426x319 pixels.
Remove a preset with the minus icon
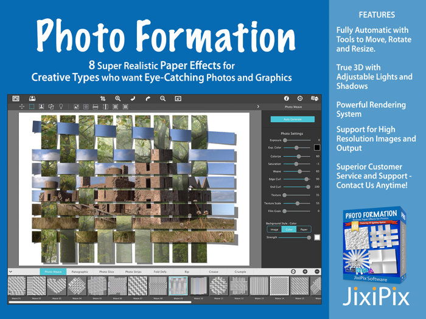[x=317, y=272]
